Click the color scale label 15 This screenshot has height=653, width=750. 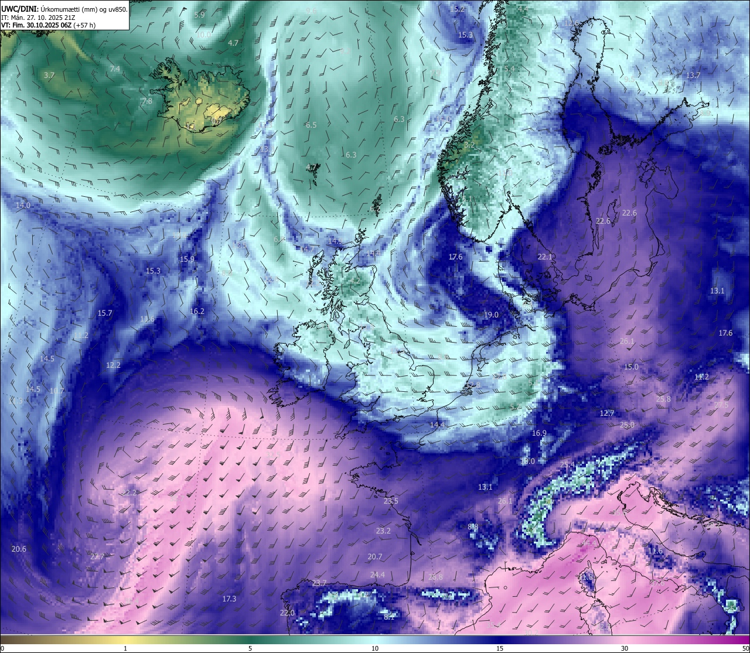tap(500, 648)
